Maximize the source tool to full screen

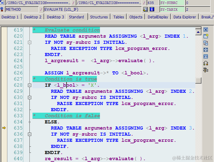206,50
